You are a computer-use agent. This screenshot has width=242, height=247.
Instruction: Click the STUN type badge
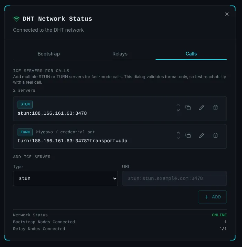coord(25,104)
